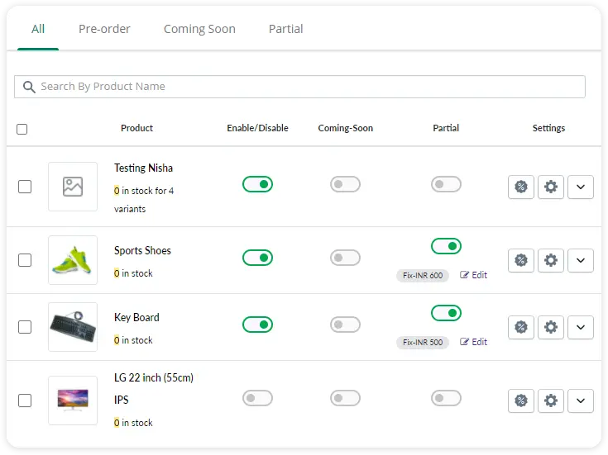Click discount badge icon for Sports Shoes
The height and width of the screenshot is (455, 608).
(x=520, y=261)
